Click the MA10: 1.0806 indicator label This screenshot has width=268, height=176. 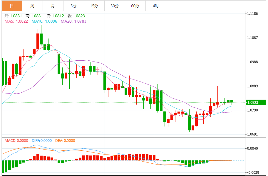point(44,21)
